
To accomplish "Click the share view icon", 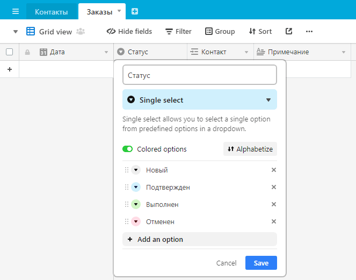I will click(x=289, y=31).
